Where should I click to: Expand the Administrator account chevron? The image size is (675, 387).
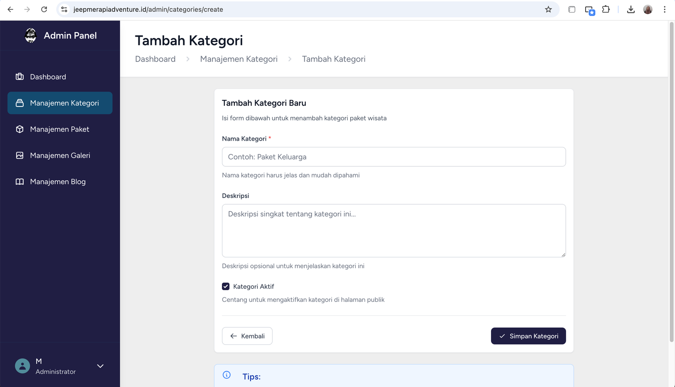(100, 366)
